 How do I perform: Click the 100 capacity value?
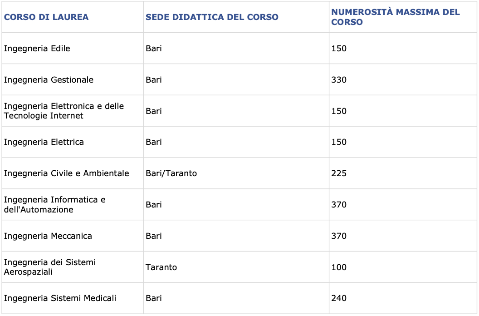click(339, 267)
